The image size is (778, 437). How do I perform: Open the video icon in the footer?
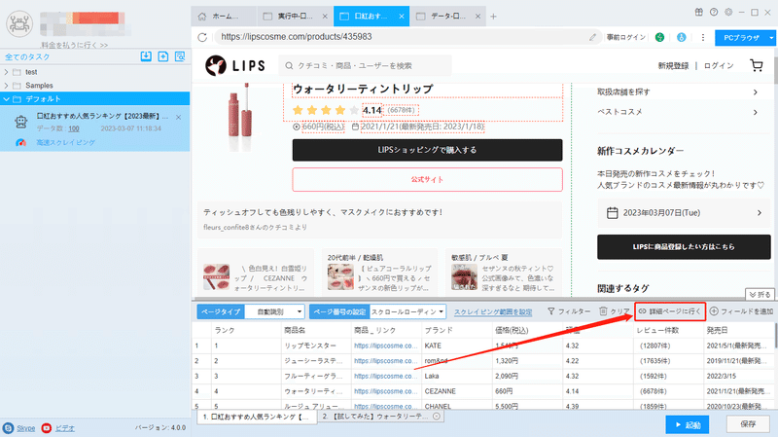(x=46, y=428)
